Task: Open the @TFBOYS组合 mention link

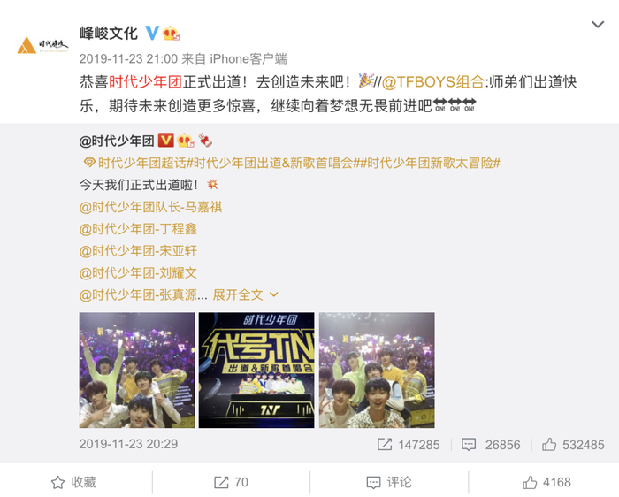Action: point(432,82)
